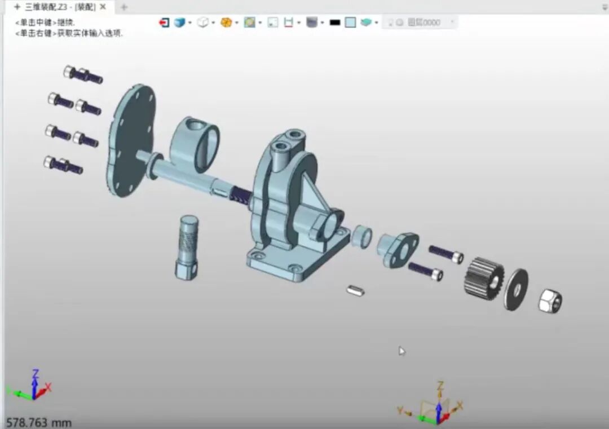Image resolution: width=609 pixels, height=429 pixels.
Task: Switch to the 三维装配.Z3 document tab
Action: (60, 7)
